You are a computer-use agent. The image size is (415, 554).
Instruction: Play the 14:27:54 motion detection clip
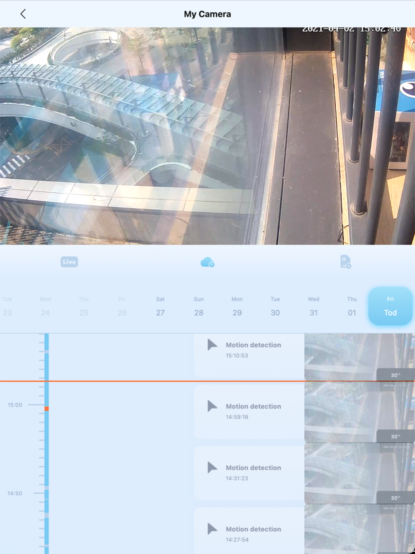coord(212,529)
